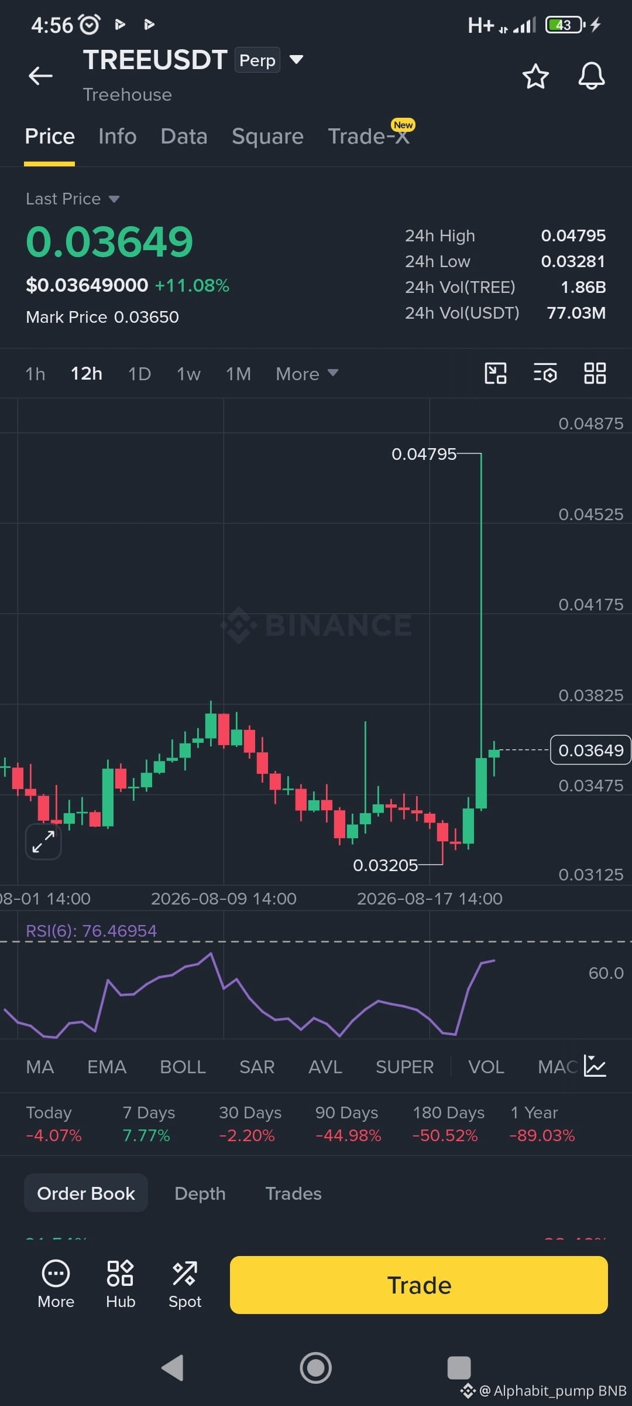
Task: Toggle the MACD indicator
Action: [559, 1067]
